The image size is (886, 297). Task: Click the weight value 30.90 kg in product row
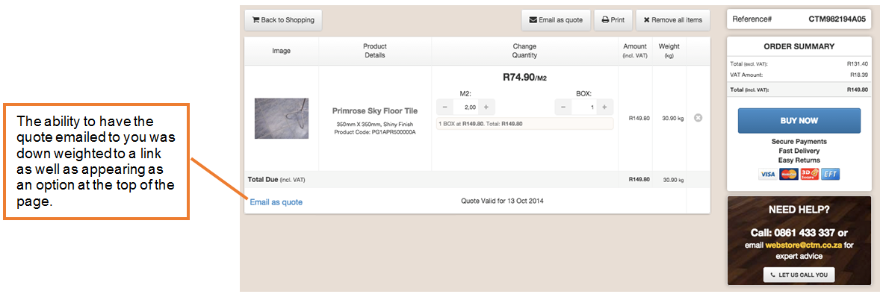[672, 119]
